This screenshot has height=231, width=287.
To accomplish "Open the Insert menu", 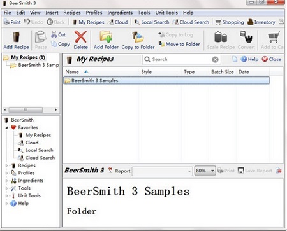I will 52,13.
